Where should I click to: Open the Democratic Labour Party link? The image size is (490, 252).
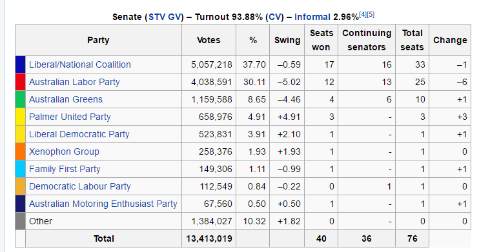click(x=79, y=186)
